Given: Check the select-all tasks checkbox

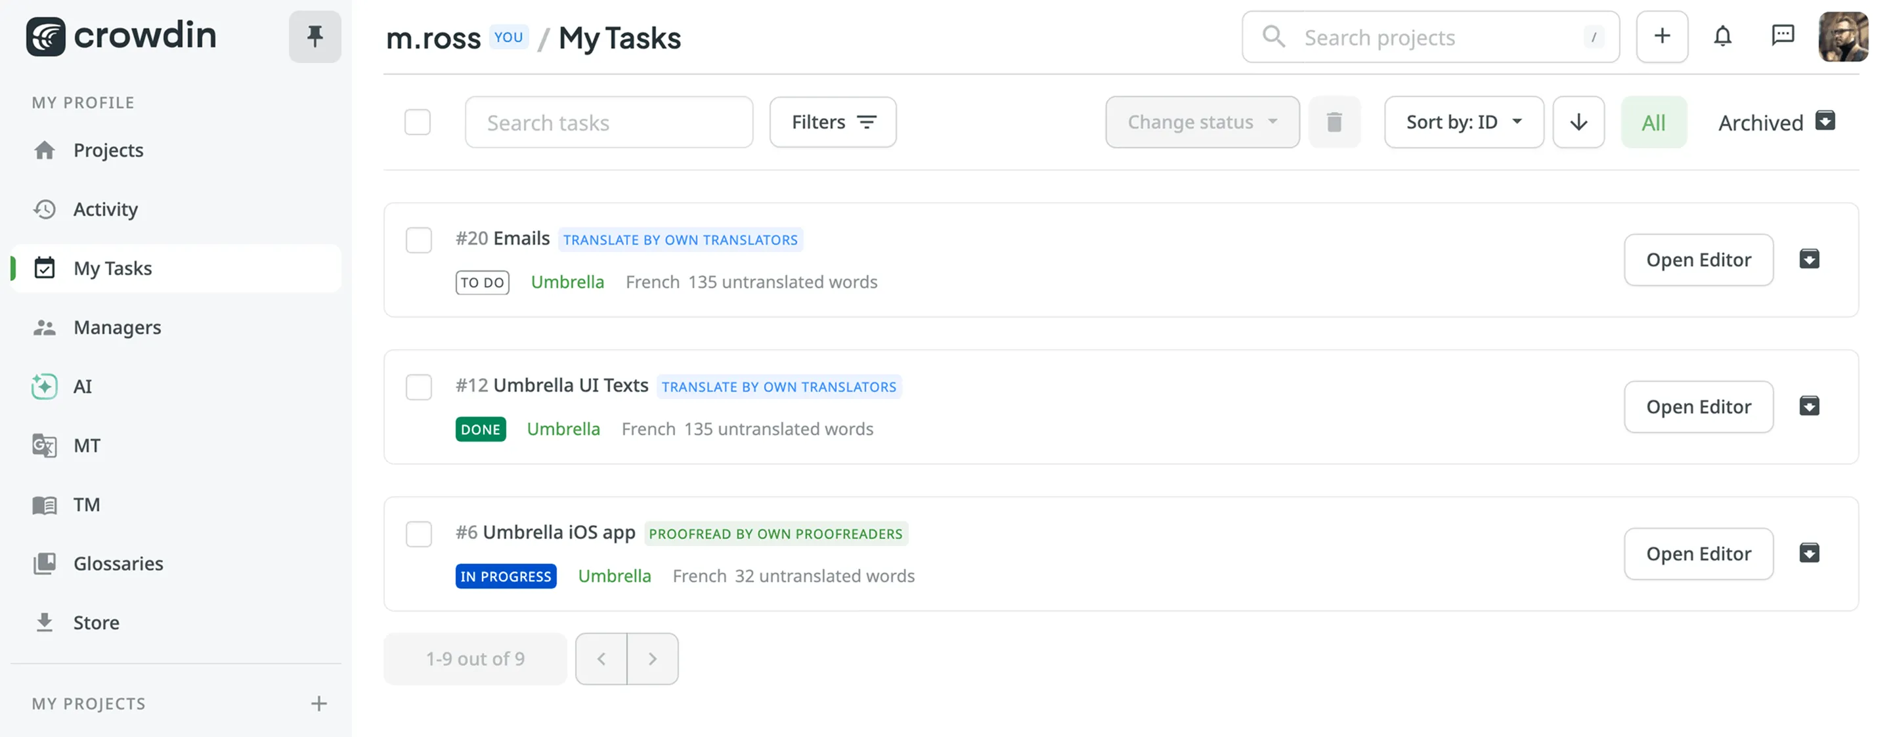Looking at the screenshot, I should pos(417,122).
